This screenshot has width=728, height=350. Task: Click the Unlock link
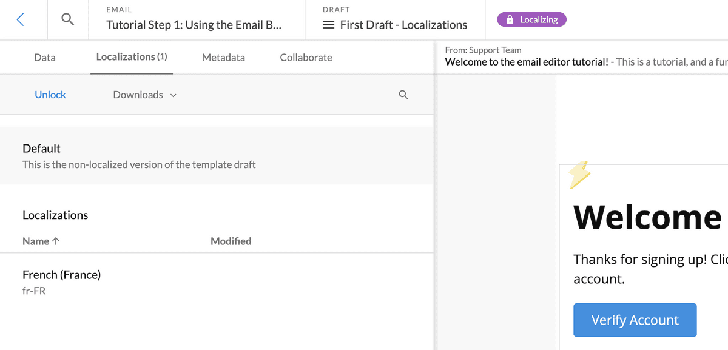[50, 95]
